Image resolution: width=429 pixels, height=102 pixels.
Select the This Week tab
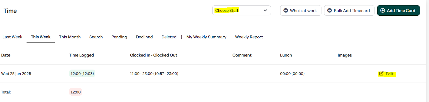point(41,37)
